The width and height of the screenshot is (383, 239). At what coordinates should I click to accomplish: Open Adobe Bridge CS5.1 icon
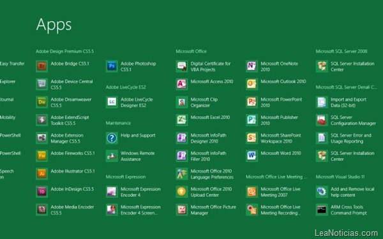pos(41,66)
